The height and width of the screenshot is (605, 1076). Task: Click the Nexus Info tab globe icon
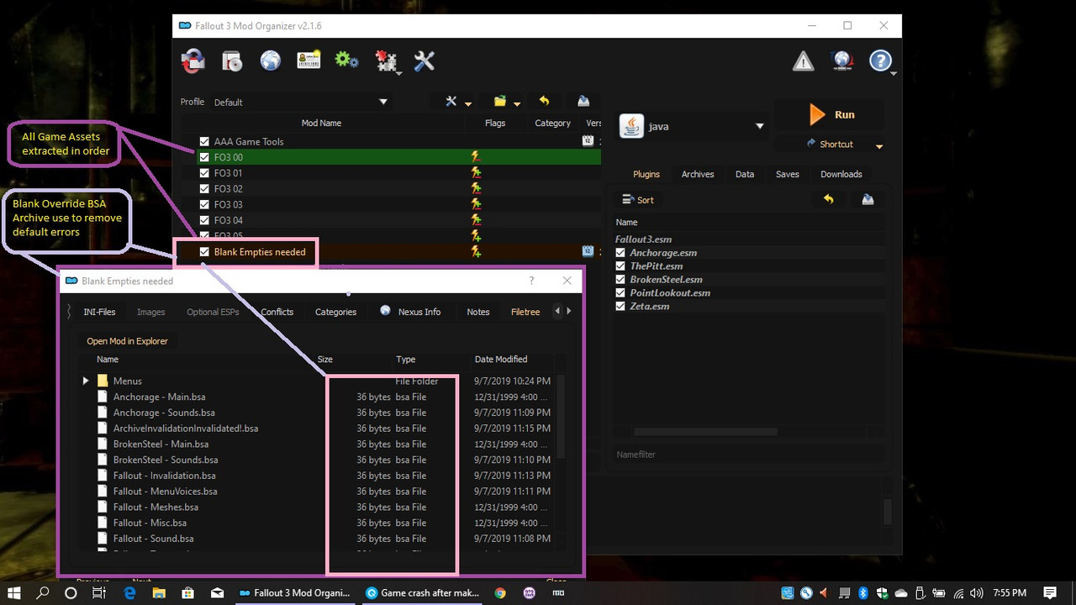[x=385, y=310]
